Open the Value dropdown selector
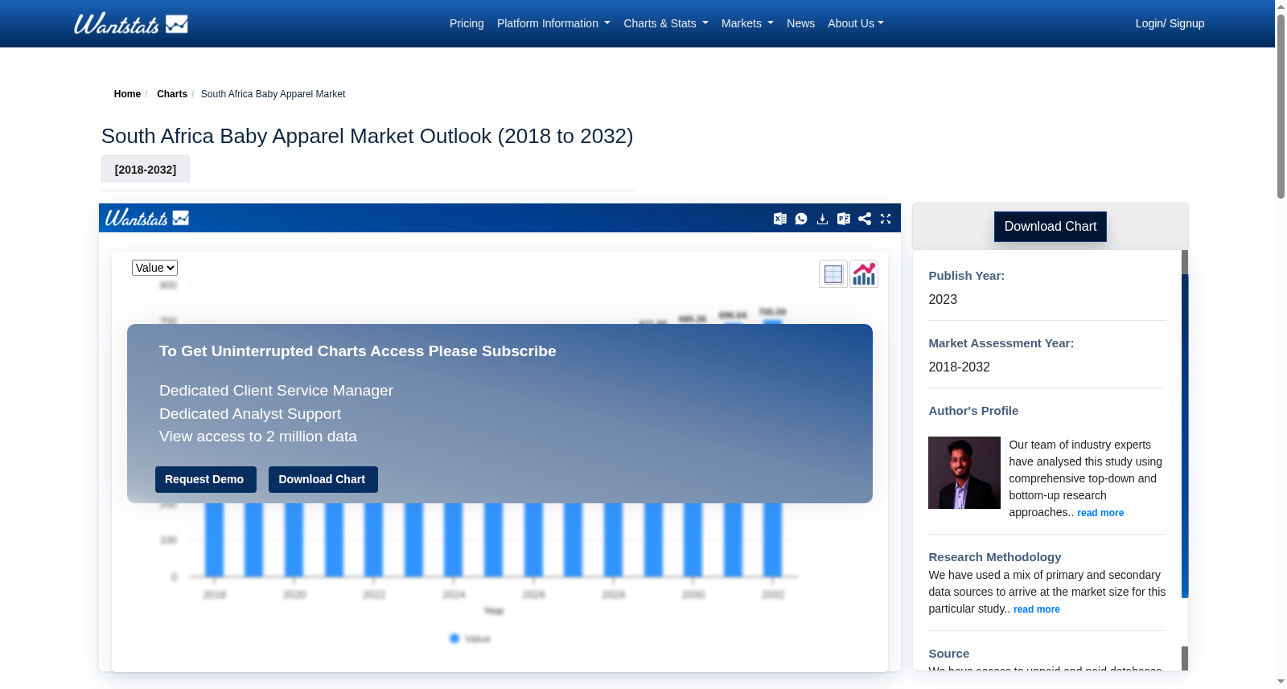The width and height of the screenshot is (1287, 689). click(154, 268)
